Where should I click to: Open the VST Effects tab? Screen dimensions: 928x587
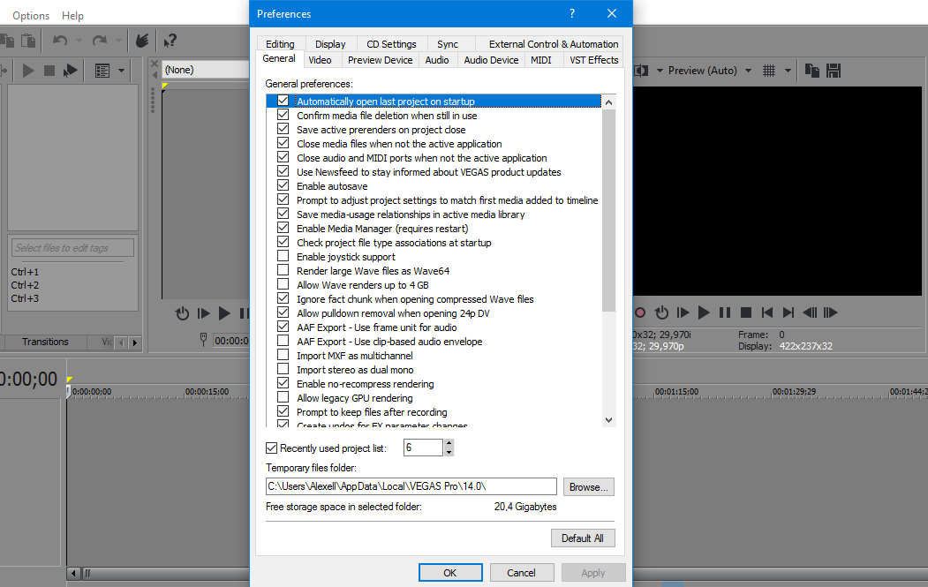tap(593, 60)
